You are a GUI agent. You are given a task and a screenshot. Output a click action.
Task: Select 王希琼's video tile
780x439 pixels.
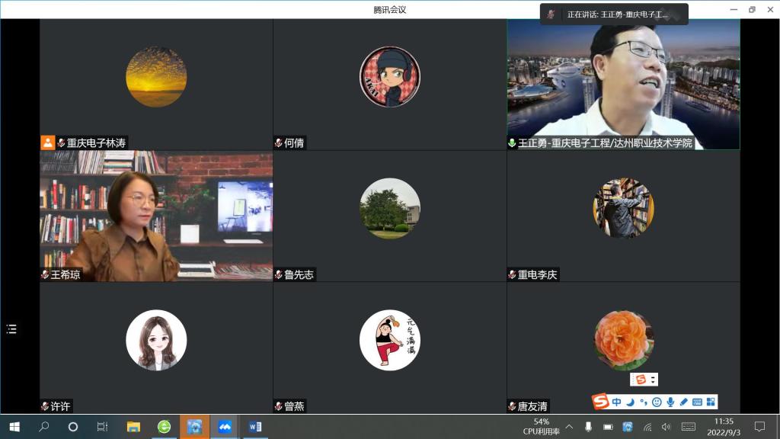click(156, 216)
